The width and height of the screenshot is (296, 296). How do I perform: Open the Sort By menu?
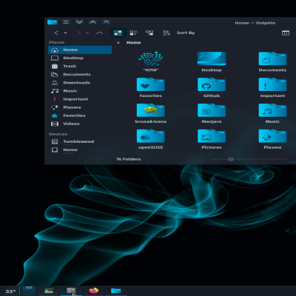point(180,33)
